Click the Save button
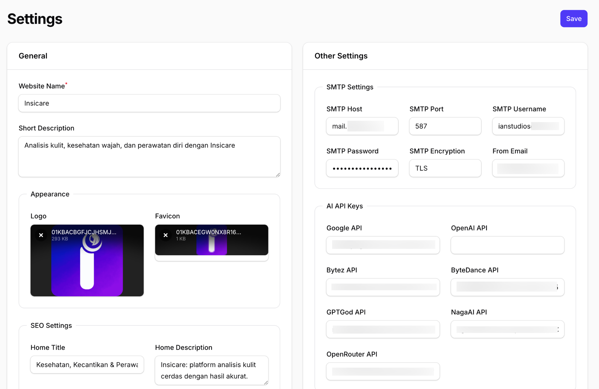 (x=574, y=19)
